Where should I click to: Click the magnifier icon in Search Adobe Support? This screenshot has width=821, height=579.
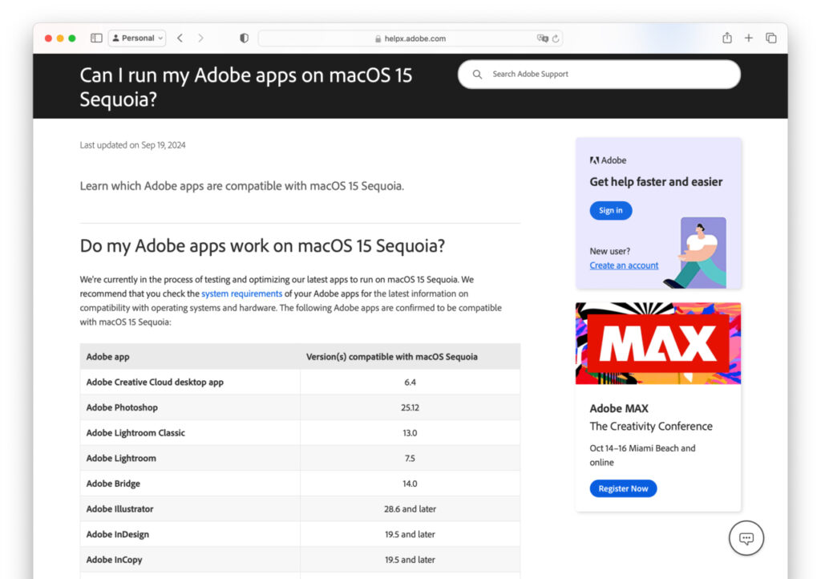(477, 74)
